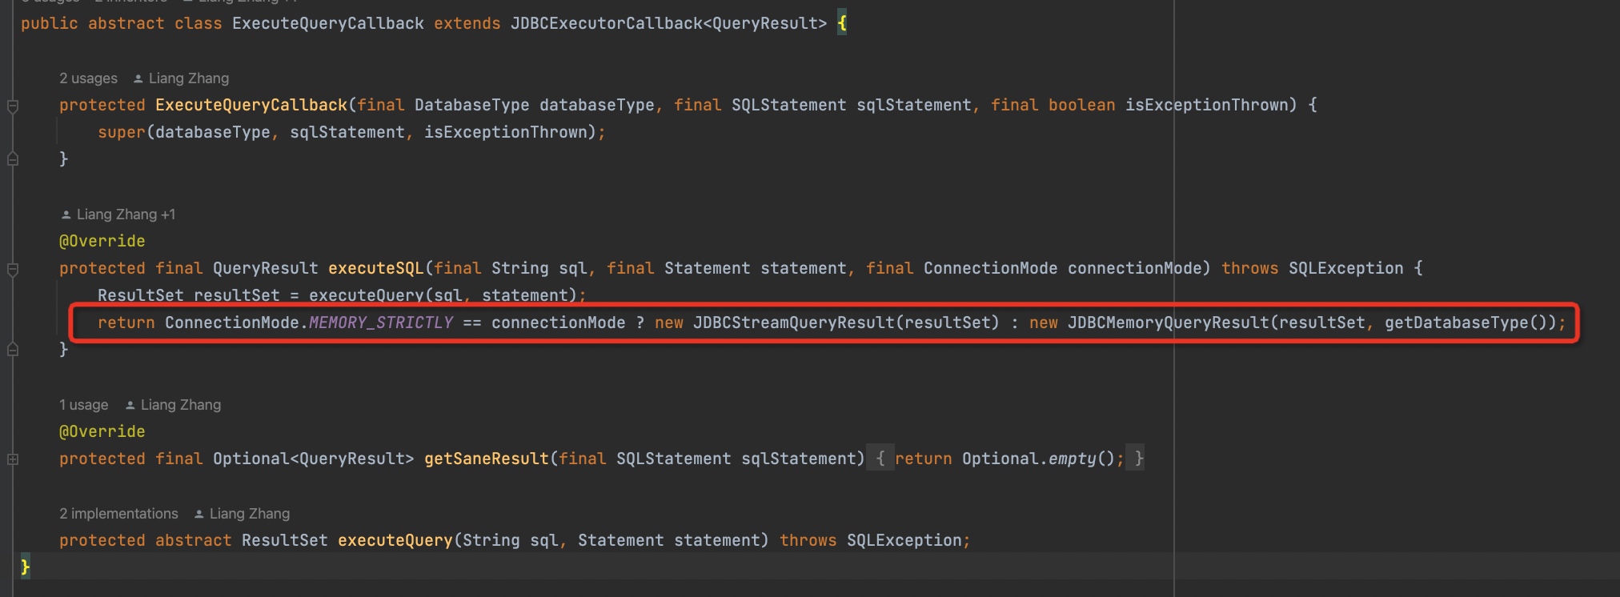Collapse the ExecuteQueryCallback constructor fold marker
Screen dimensions: 1620x597
(13, 106)
